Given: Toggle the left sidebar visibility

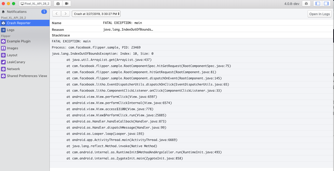Looking at the screenshot, I should click(318, 4).
